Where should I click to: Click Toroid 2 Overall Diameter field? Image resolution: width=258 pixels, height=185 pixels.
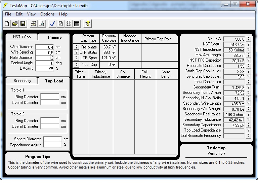(50, 126)
